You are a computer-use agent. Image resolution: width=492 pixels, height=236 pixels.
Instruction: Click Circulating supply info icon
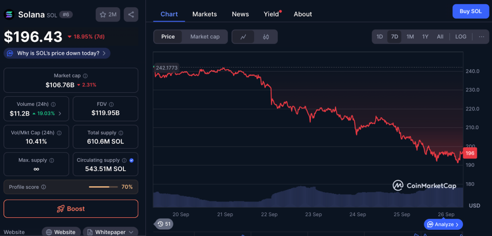[x=124, y=160]
